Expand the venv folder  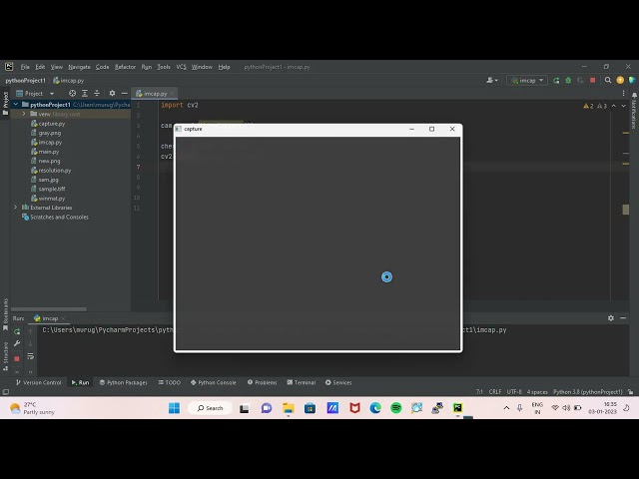(24, 114)
